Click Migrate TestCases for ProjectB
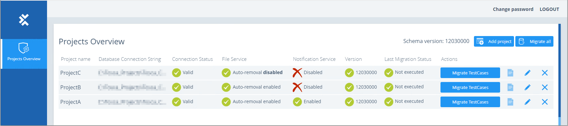This screenshot has height=126, width=568. coord(470,87)
